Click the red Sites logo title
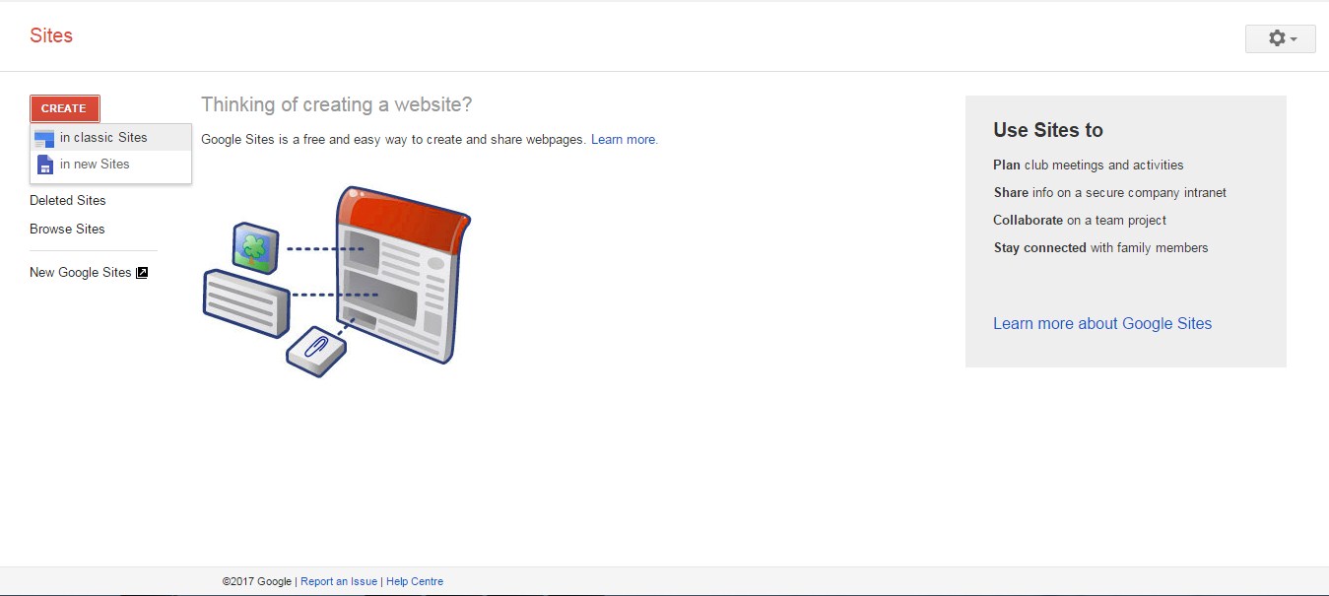The image size is (1329, 596). click(x=51, y=35)
